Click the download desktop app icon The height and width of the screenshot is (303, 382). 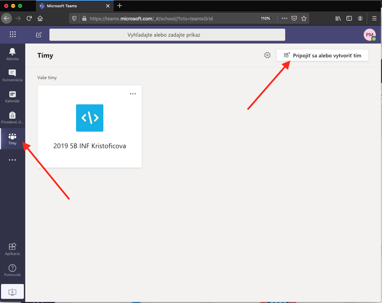(x=12, y=291)
